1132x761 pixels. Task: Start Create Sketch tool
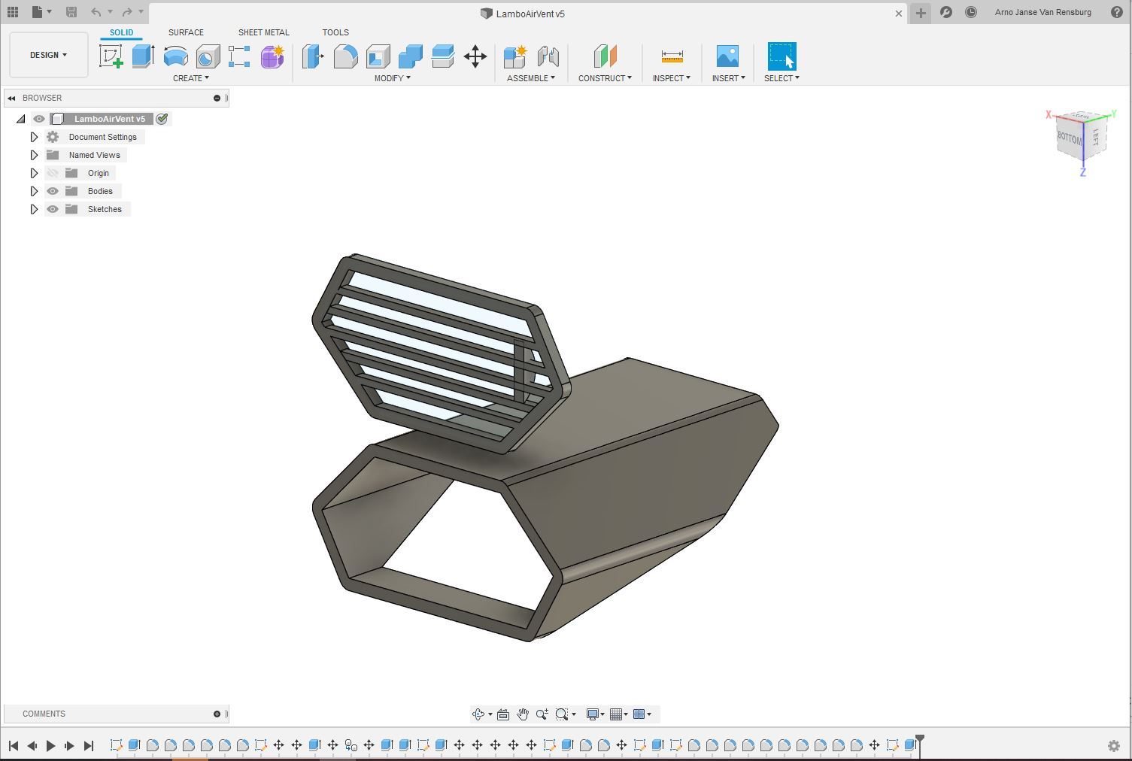click(x=111, y=56)
